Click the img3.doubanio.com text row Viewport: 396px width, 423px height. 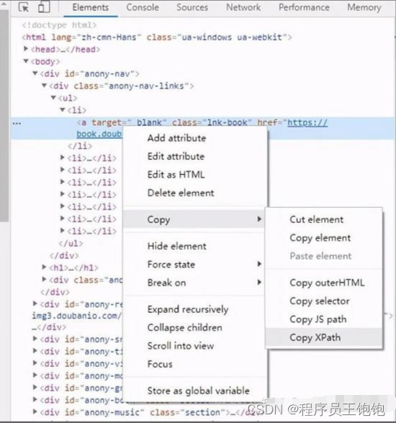pos(77,315)
